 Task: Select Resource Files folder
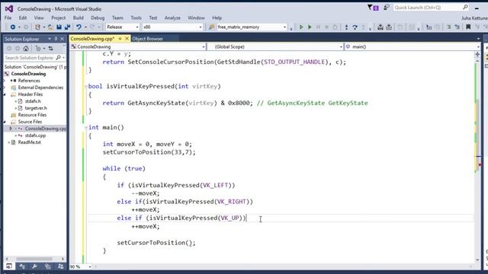(32, 115)
